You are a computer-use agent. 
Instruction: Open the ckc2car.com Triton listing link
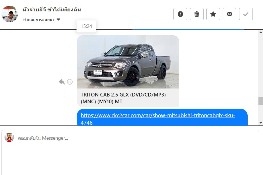tap(158, 119)
